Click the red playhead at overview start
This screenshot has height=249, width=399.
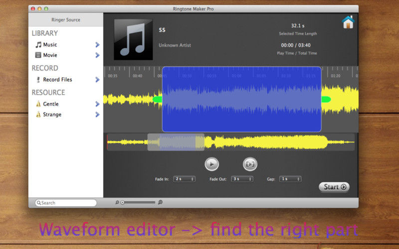(x=107, y=142)
